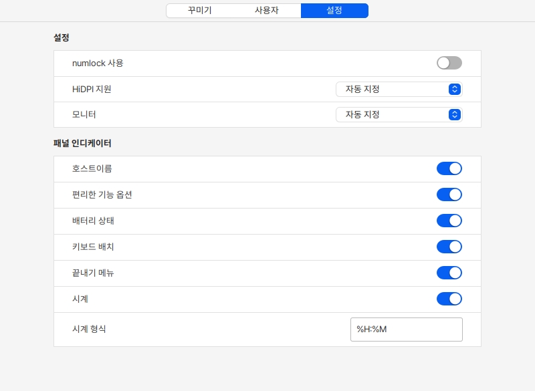Click the 패널 인디케이터 section heading
535x391 pixels.
pos(82,143)
